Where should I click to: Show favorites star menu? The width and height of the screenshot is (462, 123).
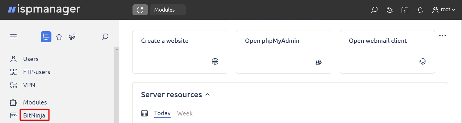59,37
